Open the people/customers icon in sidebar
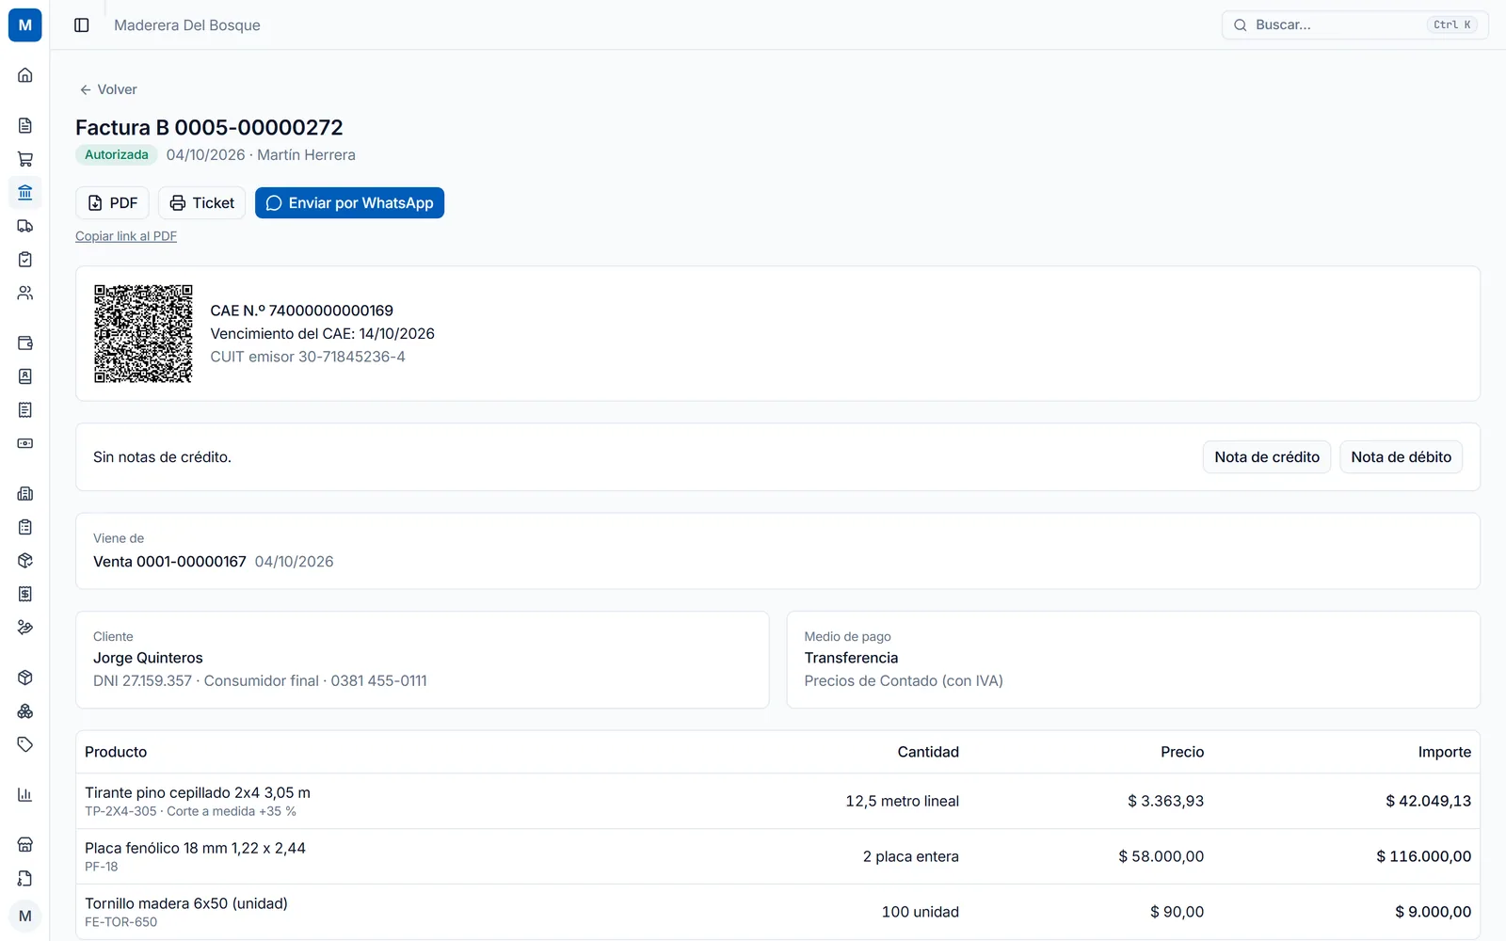1506x941 pixels. pos(25,294)
